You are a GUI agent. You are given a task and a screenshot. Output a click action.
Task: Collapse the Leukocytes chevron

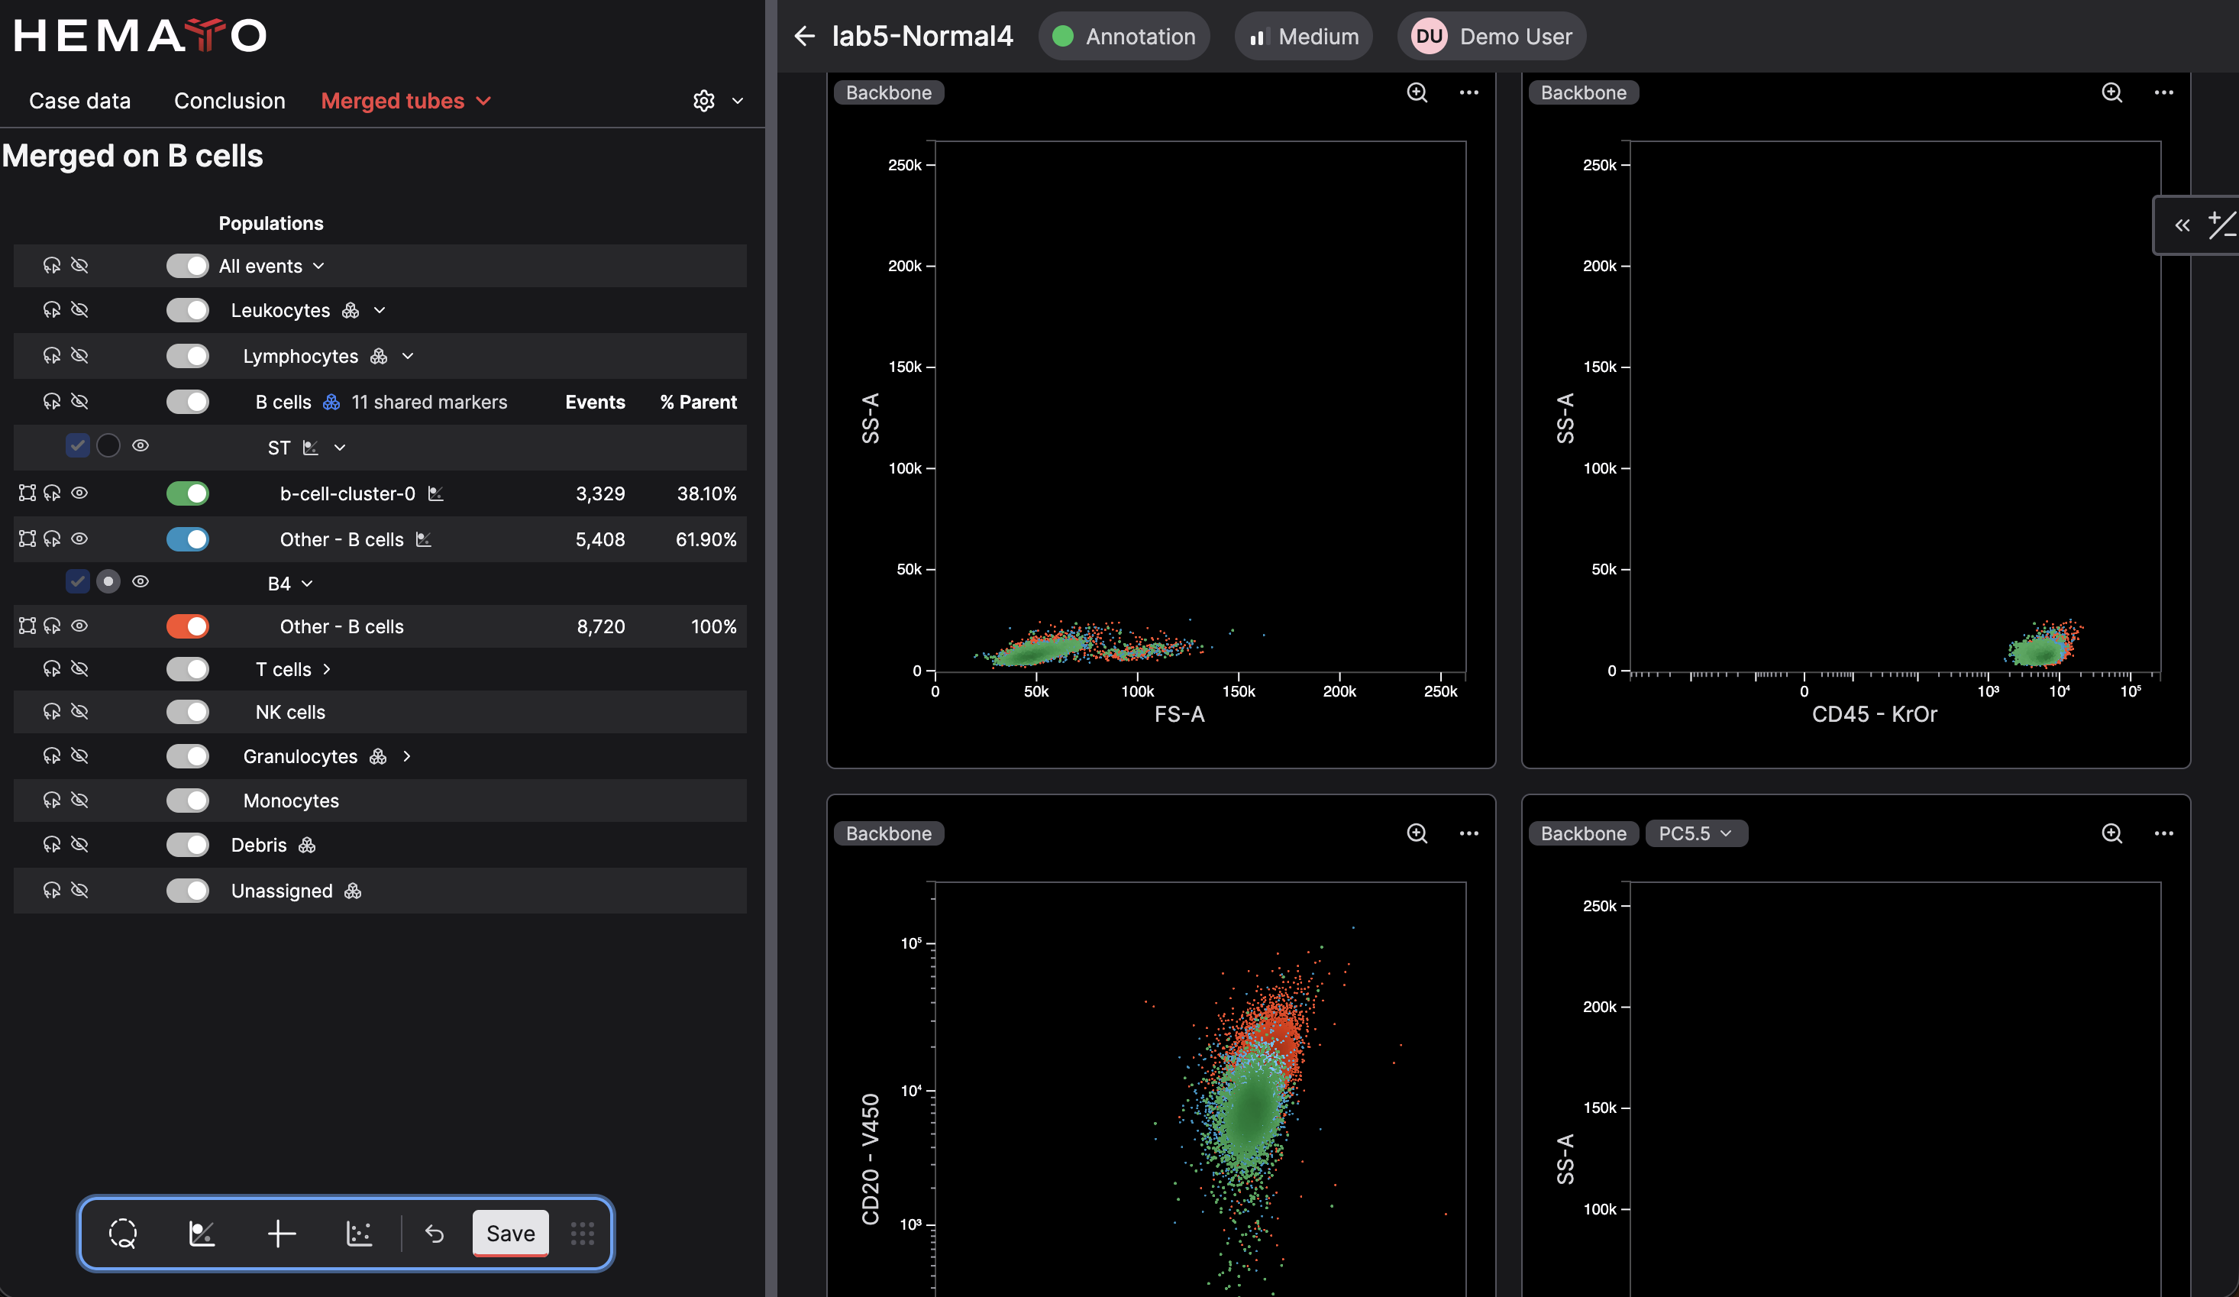pos(380,310)
